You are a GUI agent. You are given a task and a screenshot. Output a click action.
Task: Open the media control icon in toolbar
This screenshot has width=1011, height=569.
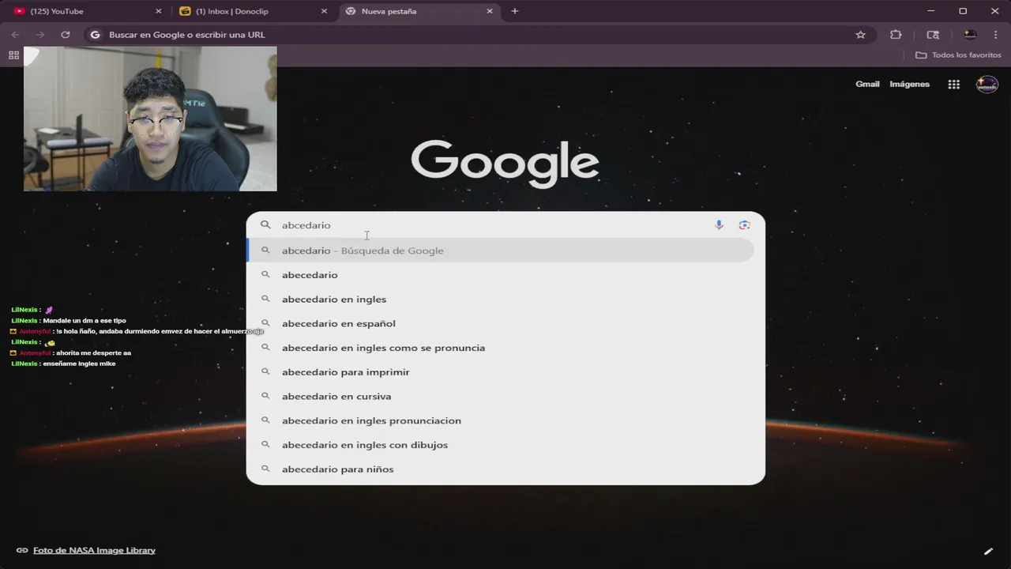click(x=933, y=35)
